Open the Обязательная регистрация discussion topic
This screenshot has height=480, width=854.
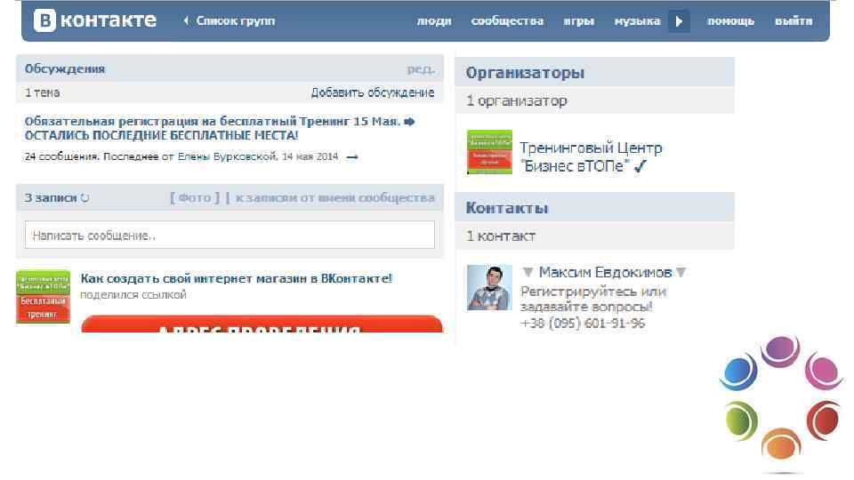point(219,128)
